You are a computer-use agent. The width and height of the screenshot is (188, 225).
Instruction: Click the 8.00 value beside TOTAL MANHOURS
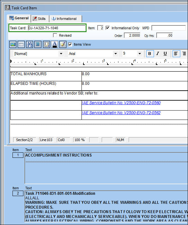tap(86, 74)
